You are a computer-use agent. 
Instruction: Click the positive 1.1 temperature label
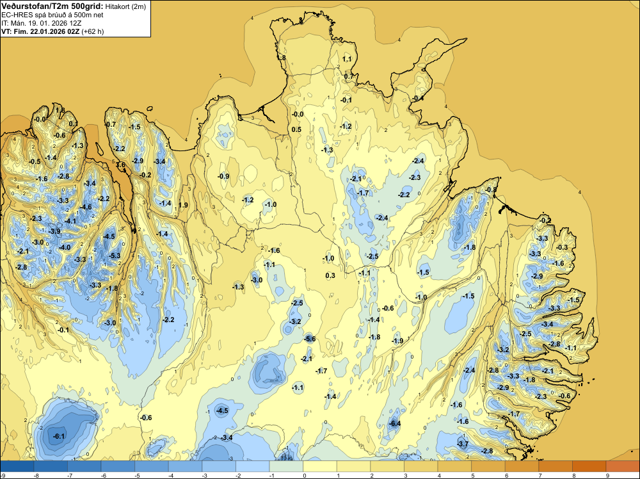[x=346, y=59]
